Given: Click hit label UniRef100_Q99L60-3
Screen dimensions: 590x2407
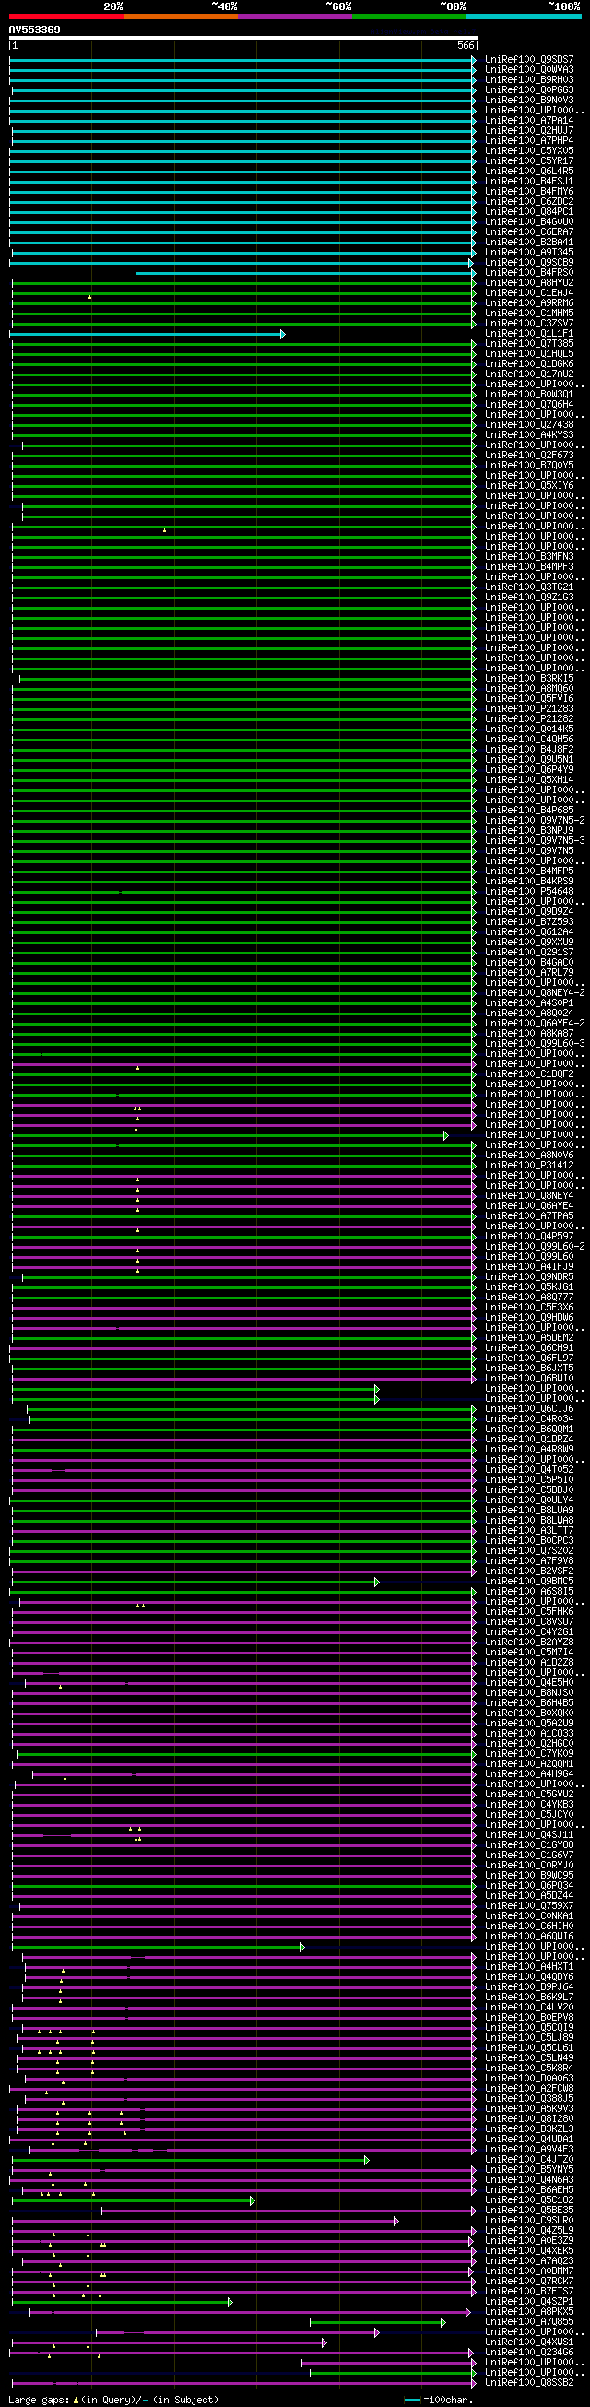Looking at the screenshot, I should 535,1044.
